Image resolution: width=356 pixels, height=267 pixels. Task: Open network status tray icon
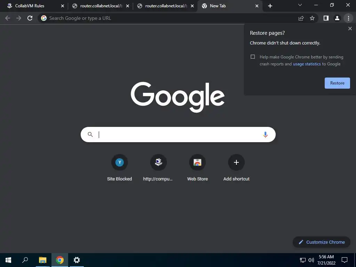[x=303, y=260]
